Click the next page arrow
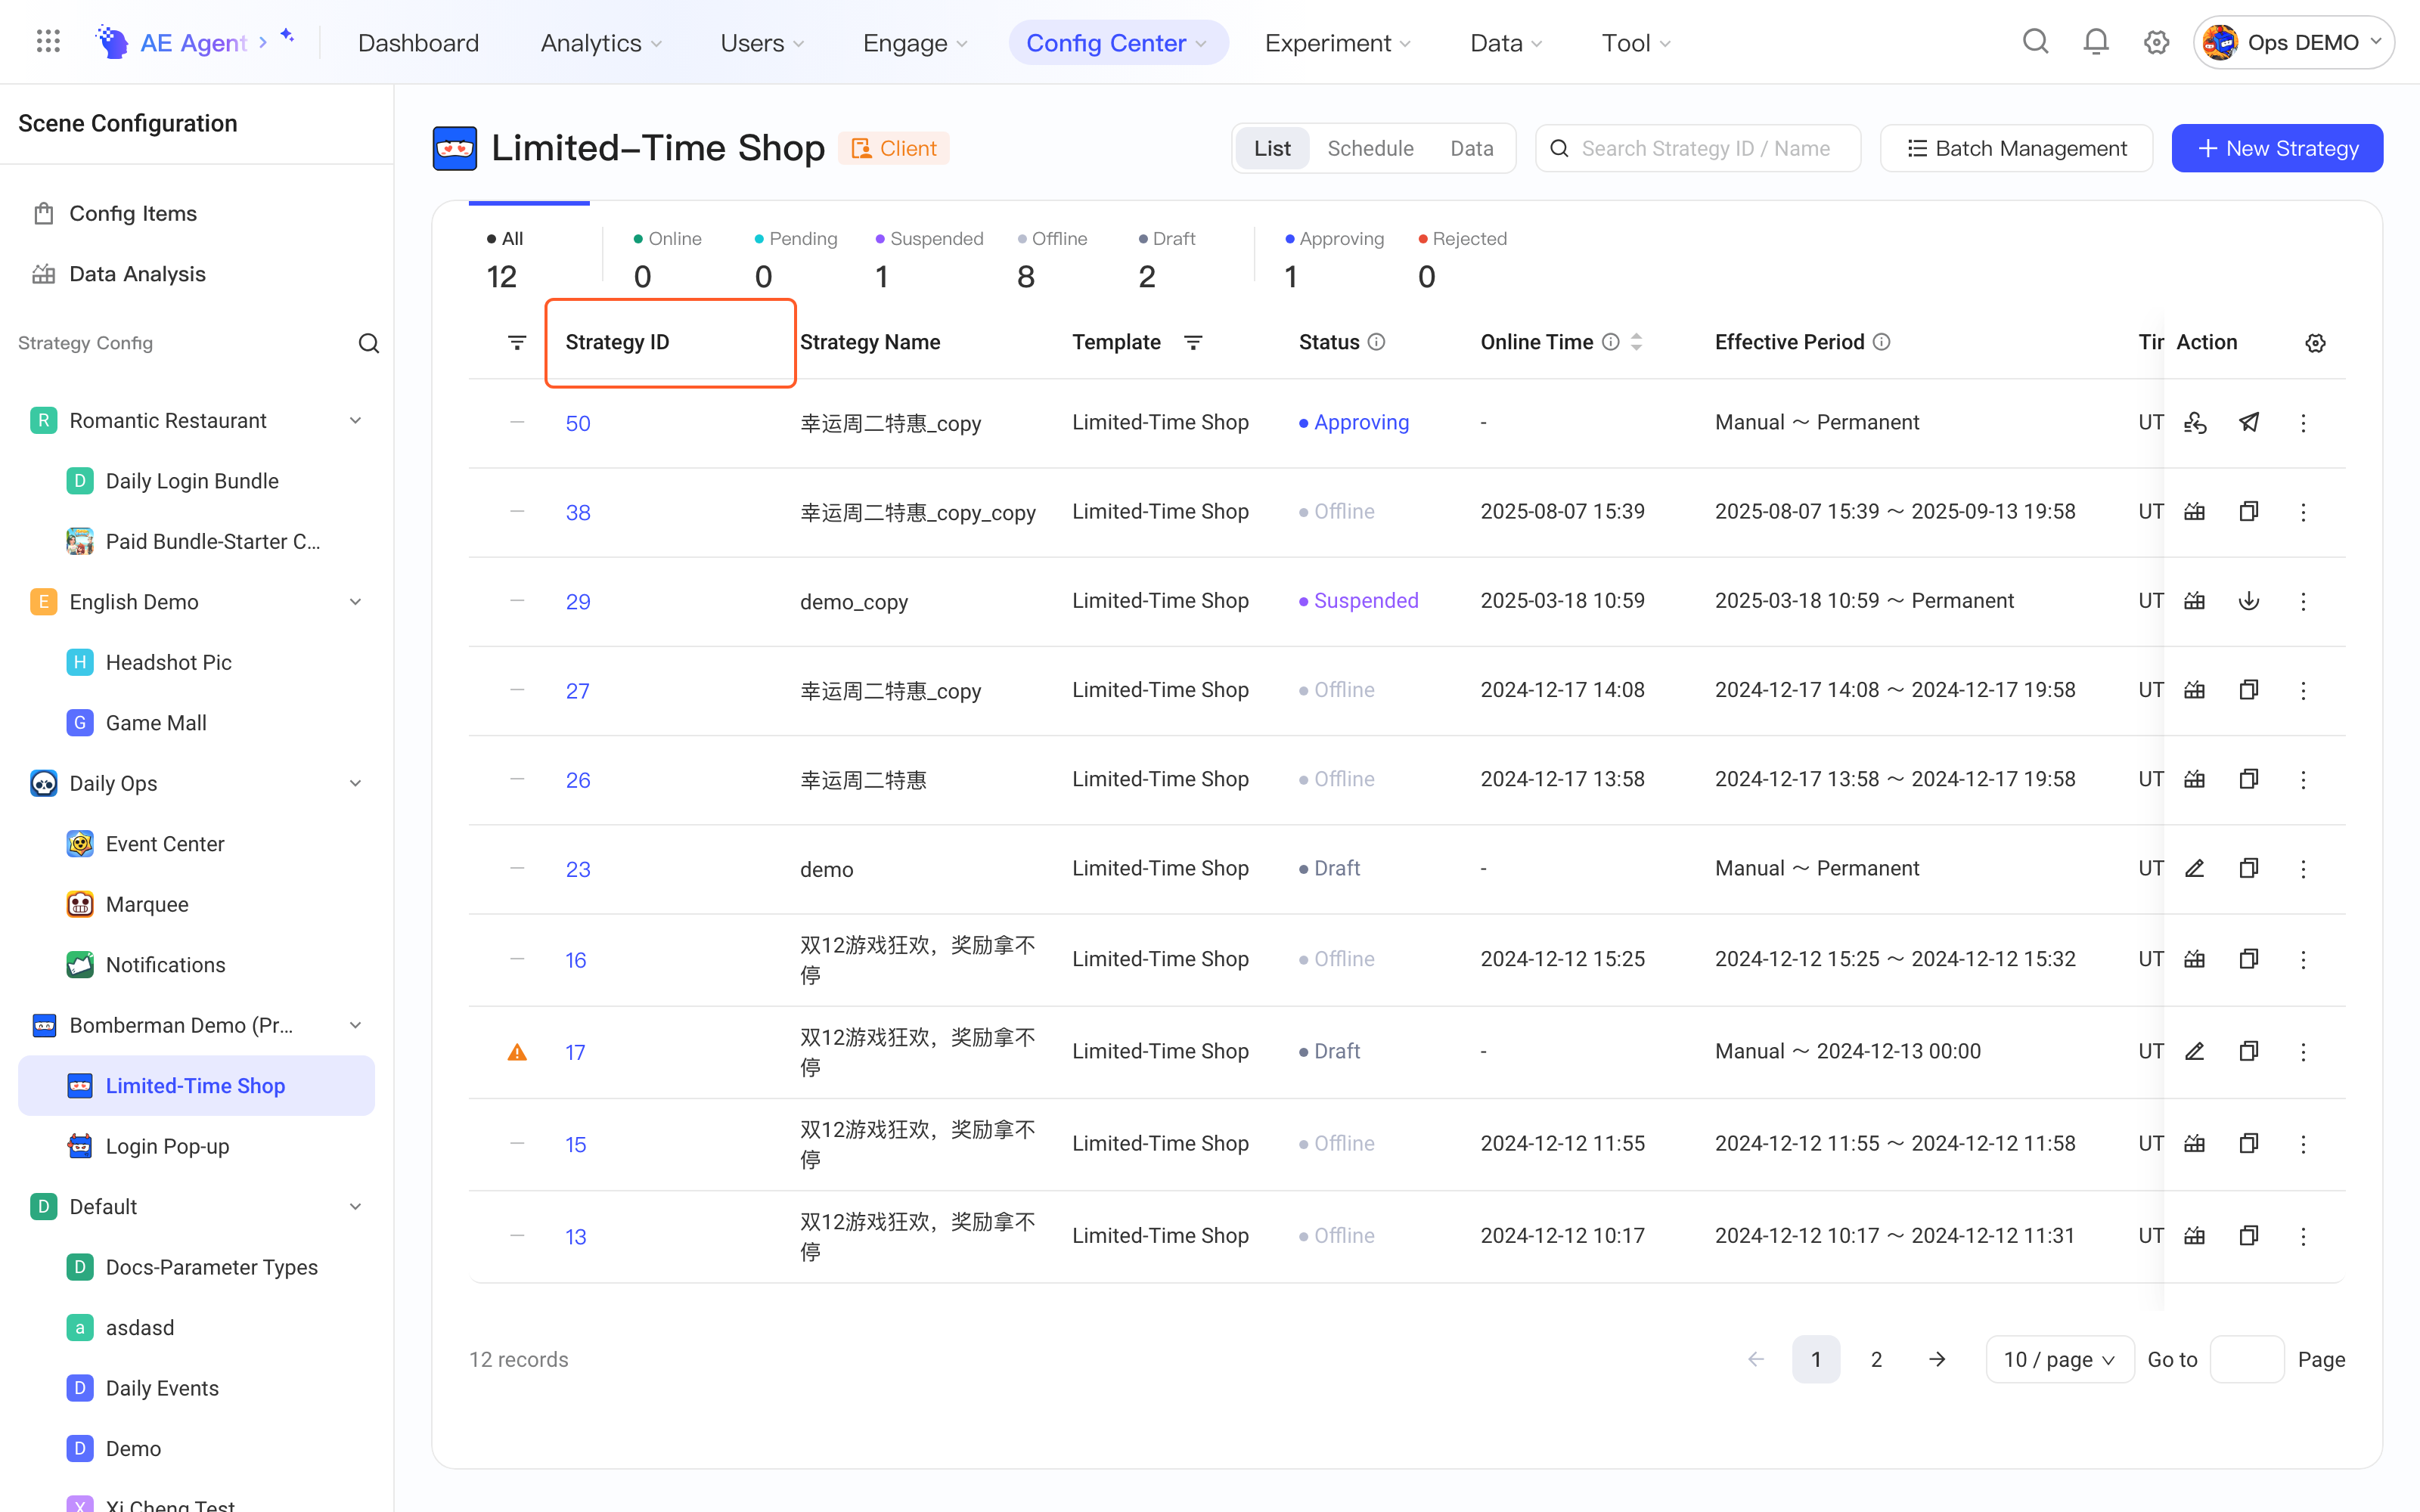Image resolution: width=2420 pixels, height=1512 pixels. coord(1937,1359)
